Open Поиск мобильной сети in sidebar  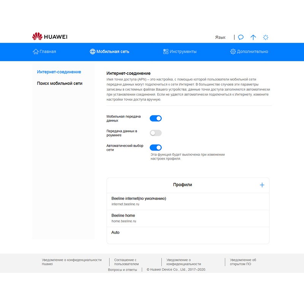(x=60, y=83)
